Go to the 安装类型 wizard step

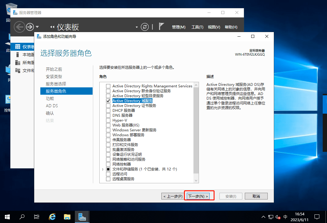click(54, 77)
